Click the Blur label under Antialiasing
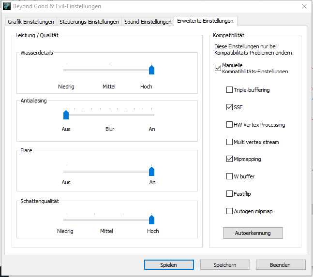 click(110, 129)
